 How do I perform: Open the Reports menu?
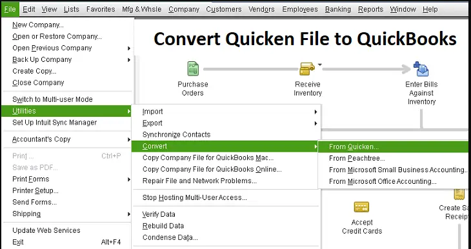(x=370, y=9)
